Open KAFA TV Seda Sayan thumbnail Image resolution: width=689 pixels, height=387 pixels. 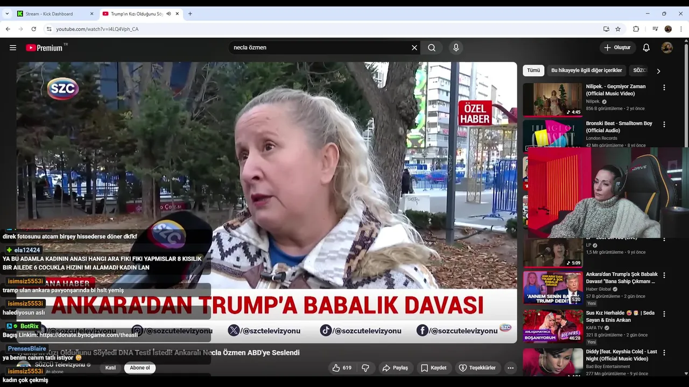click(552, 326)
